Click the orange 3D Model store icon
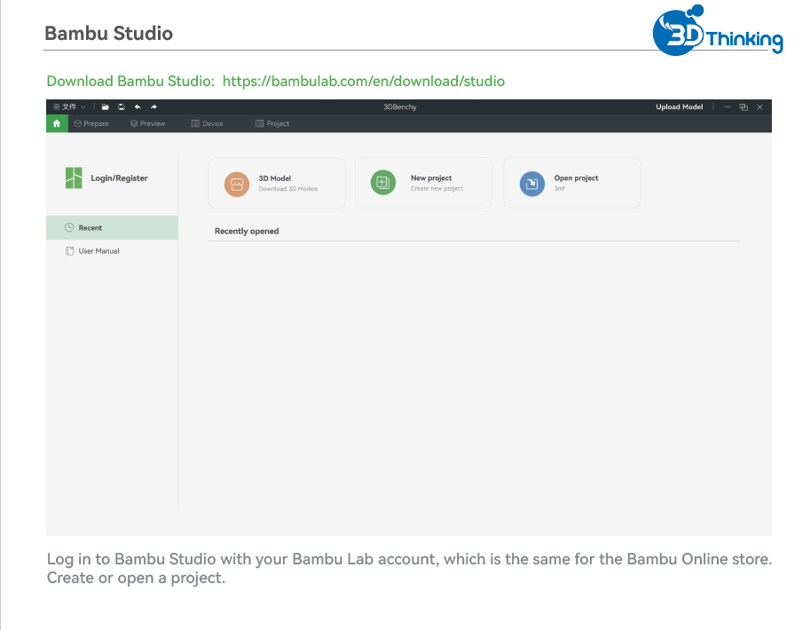 pyautogui.click(x=237, y=184)
